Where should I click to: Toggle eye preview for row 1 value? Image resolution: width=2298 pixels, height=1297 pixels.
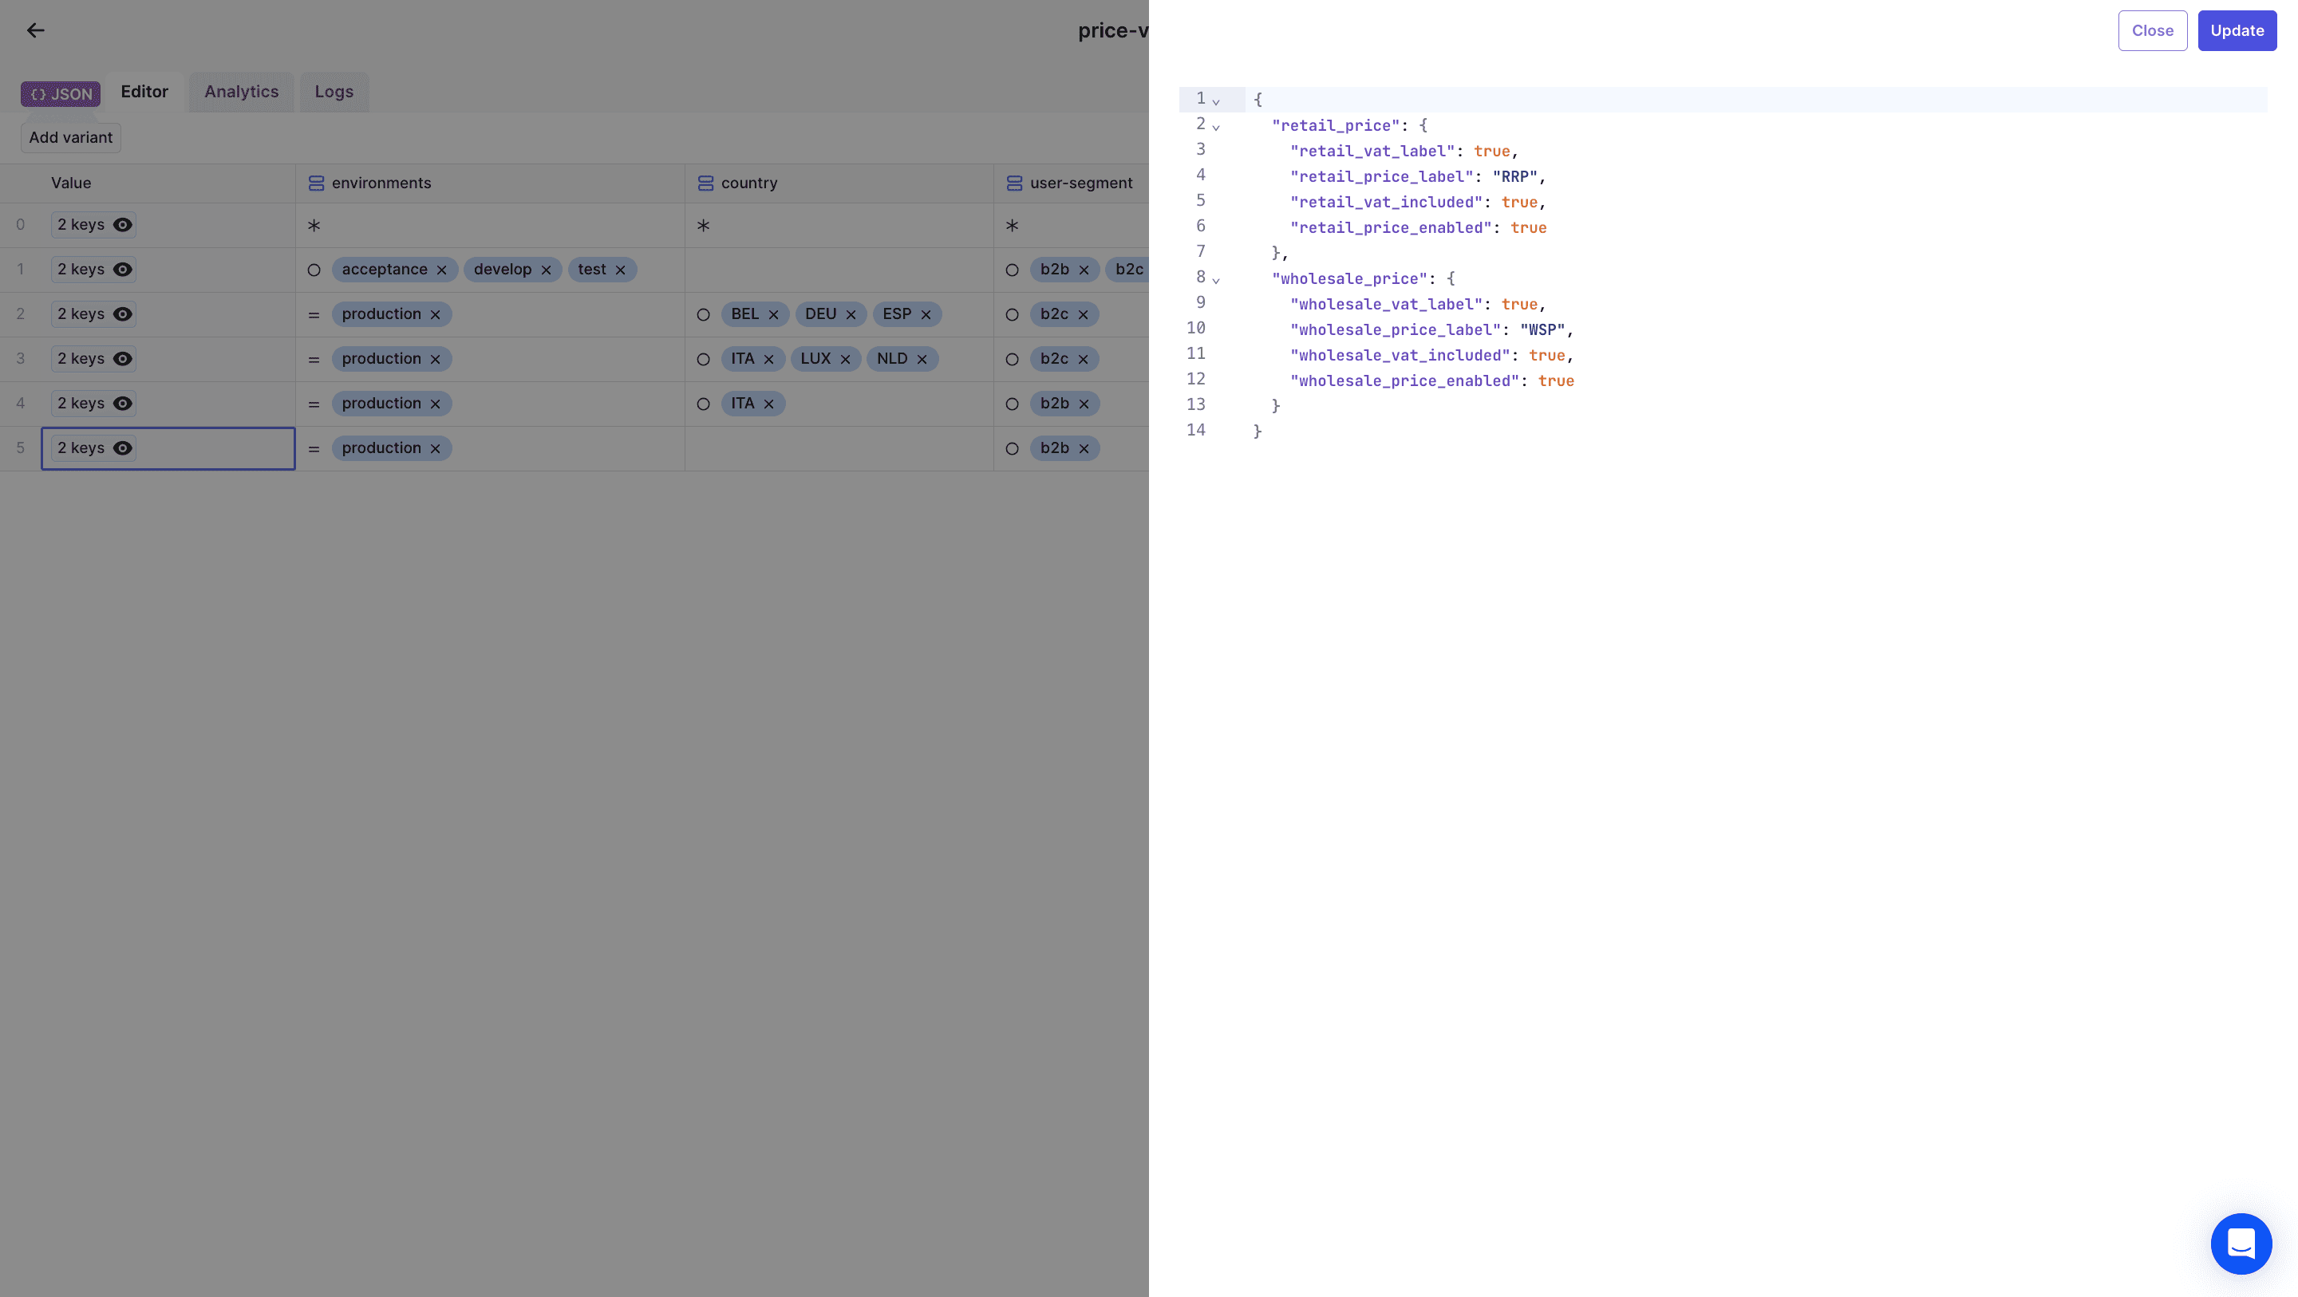coord(123,270)
